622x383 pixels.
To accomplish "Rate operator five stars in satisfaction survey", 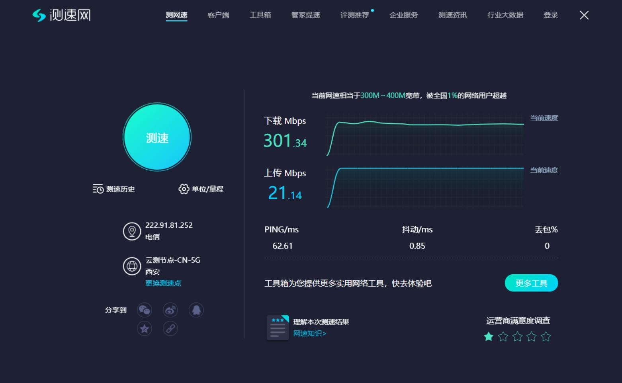I will click(546, 336).
